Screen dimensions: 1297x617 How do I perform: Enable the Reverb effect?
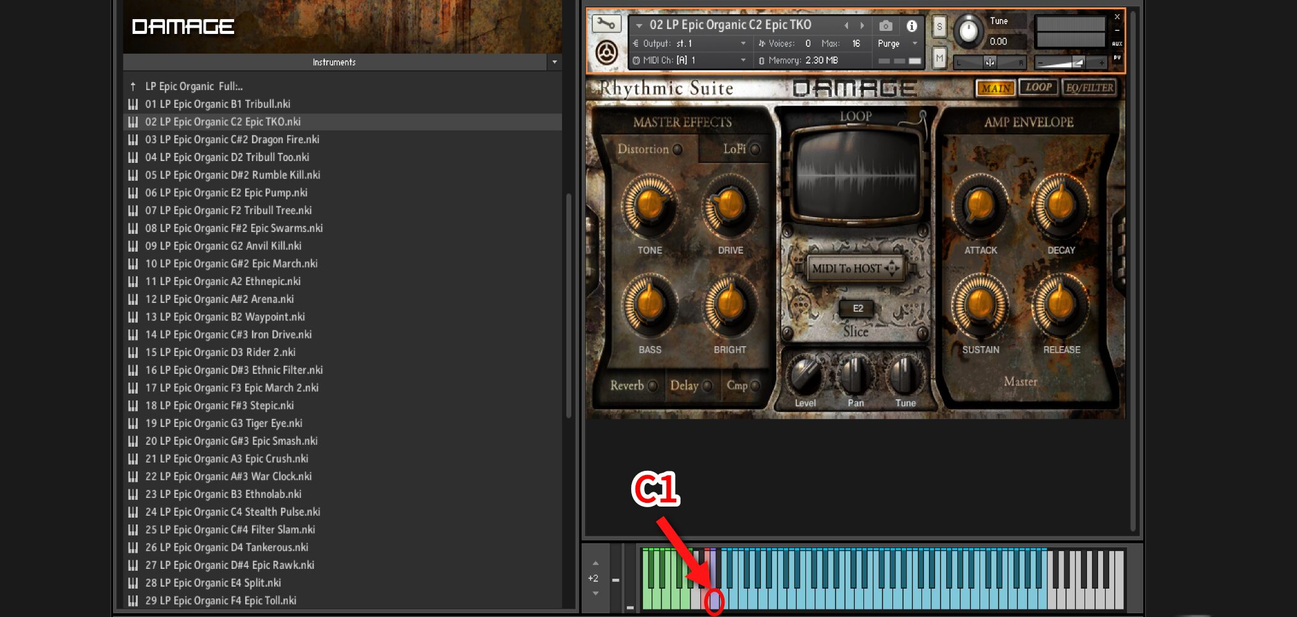[652, 386]
